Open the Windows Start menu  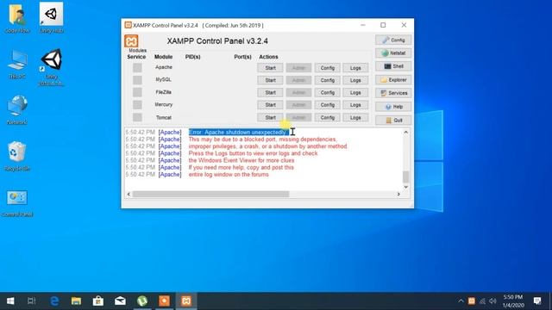coord(10,301)
